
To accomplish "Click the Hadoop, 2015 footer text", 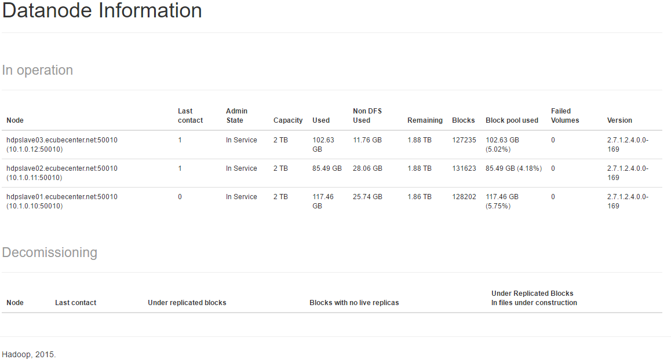I will tap(29, 354).
